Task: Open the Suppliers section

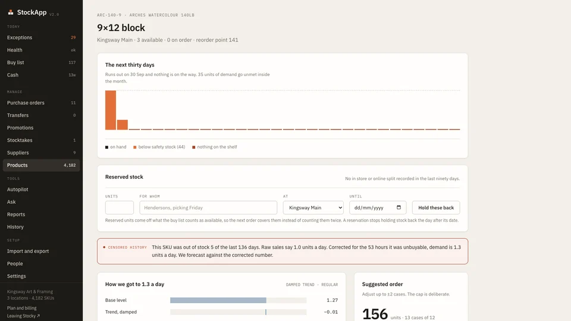Action: click(41, 153)
